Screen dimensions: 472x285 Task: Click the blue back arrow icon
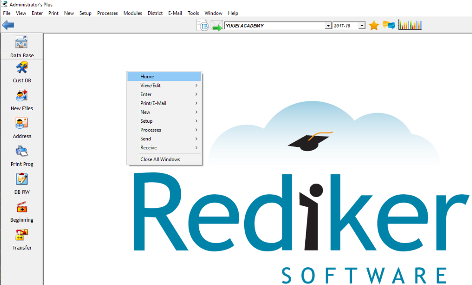tap(8, 25)
